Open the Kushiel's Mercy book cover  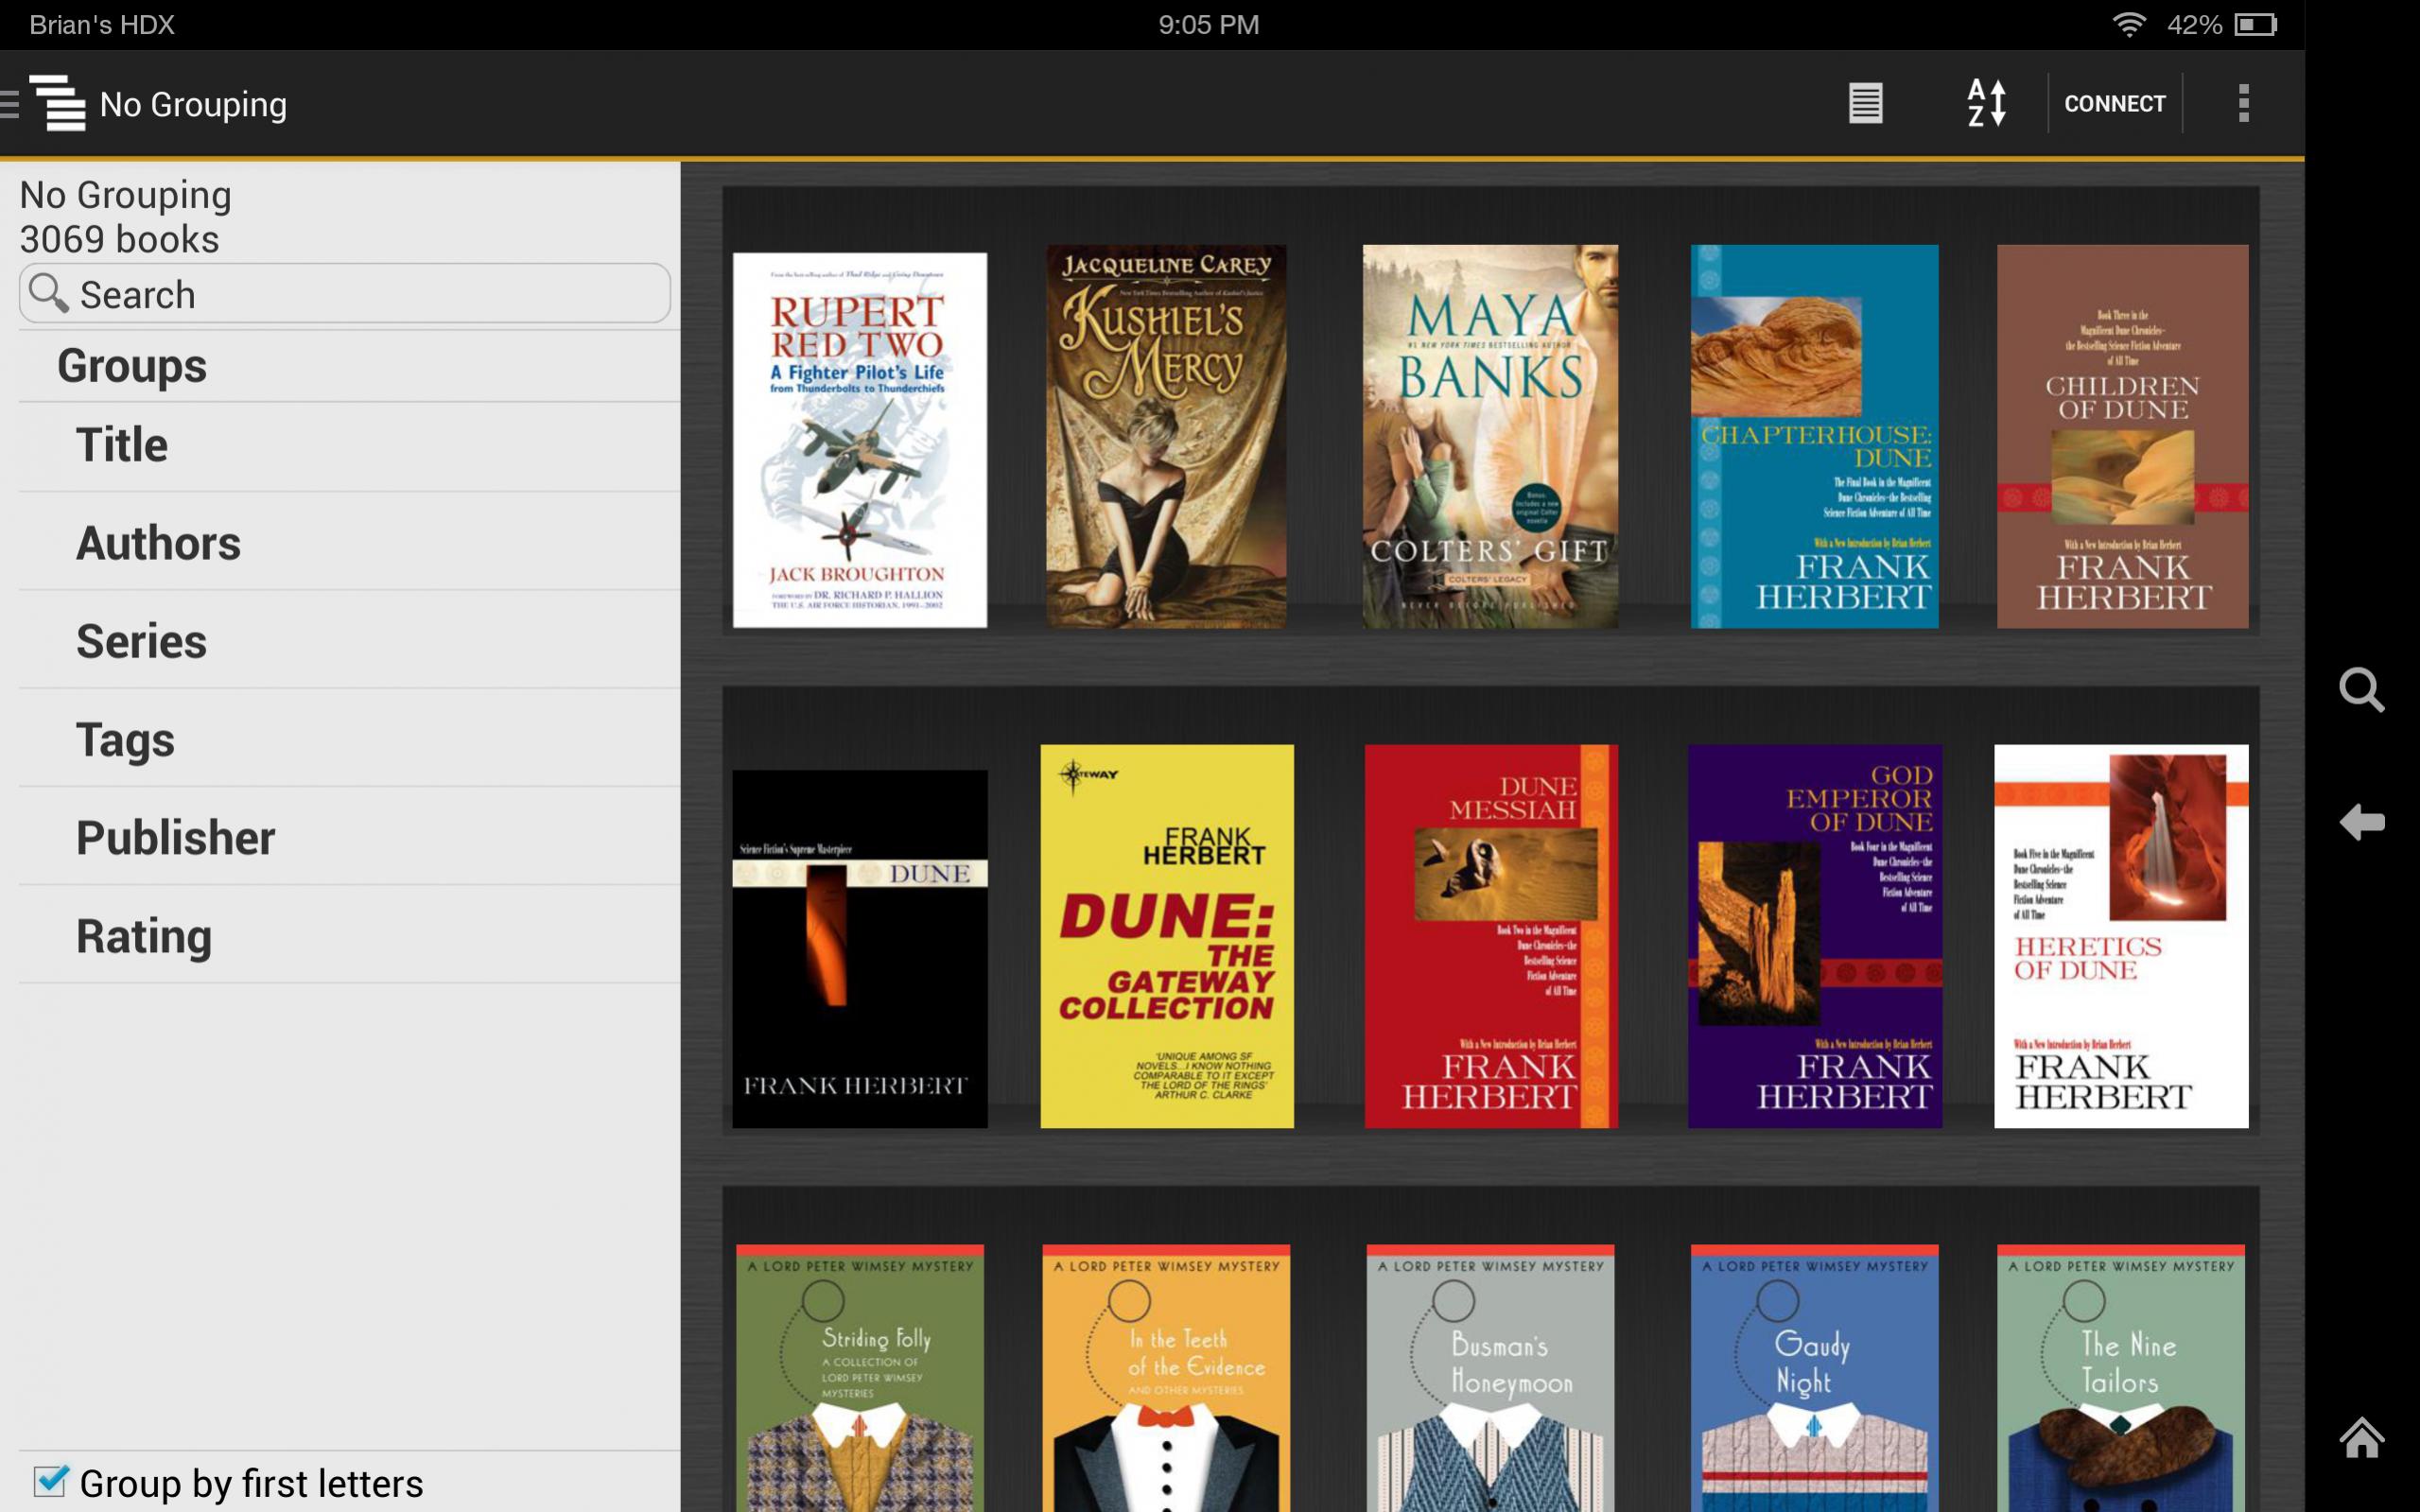point(1166,437)
